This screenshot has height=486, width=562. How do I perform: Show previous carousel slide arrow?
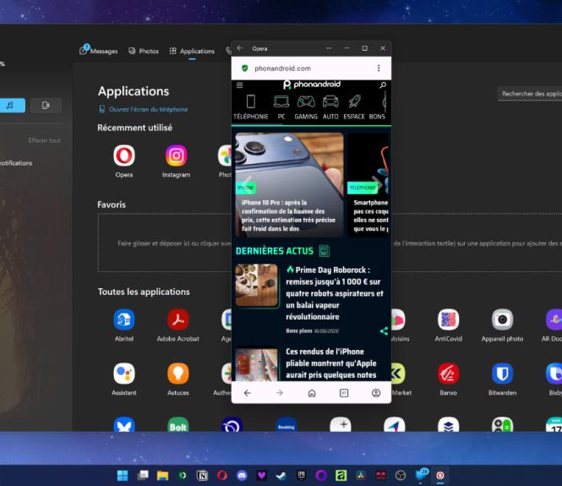click(x=247, y=183)
